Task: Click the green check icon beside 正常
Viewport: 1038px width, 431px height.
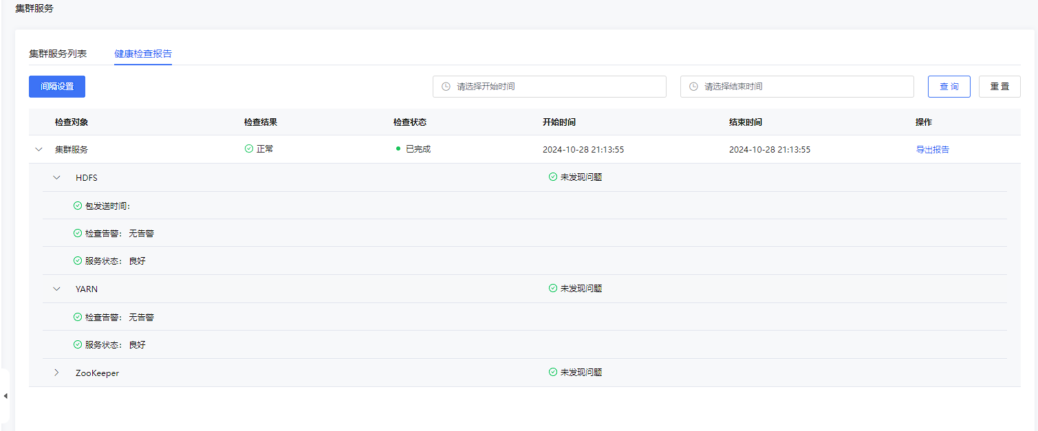Action: (x=249, y=148)
